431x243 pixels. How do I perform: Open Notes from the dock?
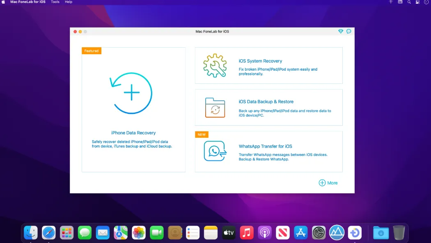[x=211, y=233]
